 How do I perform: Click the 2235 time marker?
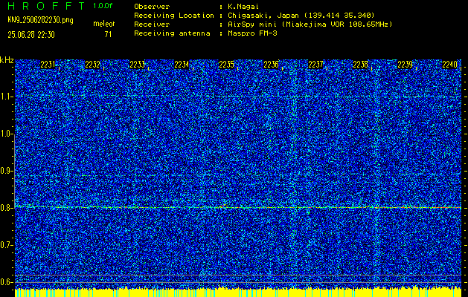(x=226, y=65)
